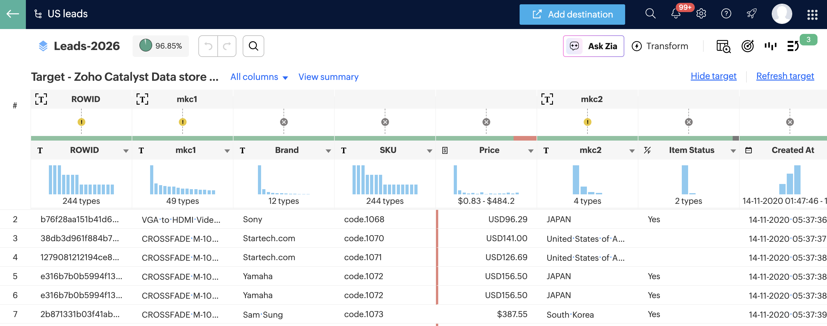Screen dimensions: 827x326
Task: Open the apps grid menu
Action: (812, 14)
